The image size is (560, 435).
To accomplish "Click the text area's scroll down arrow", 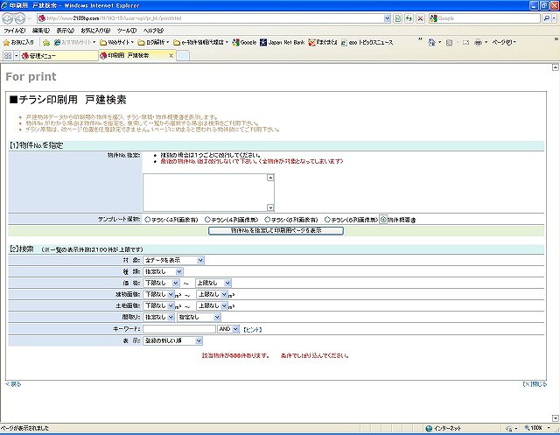I will click(270, 207).
